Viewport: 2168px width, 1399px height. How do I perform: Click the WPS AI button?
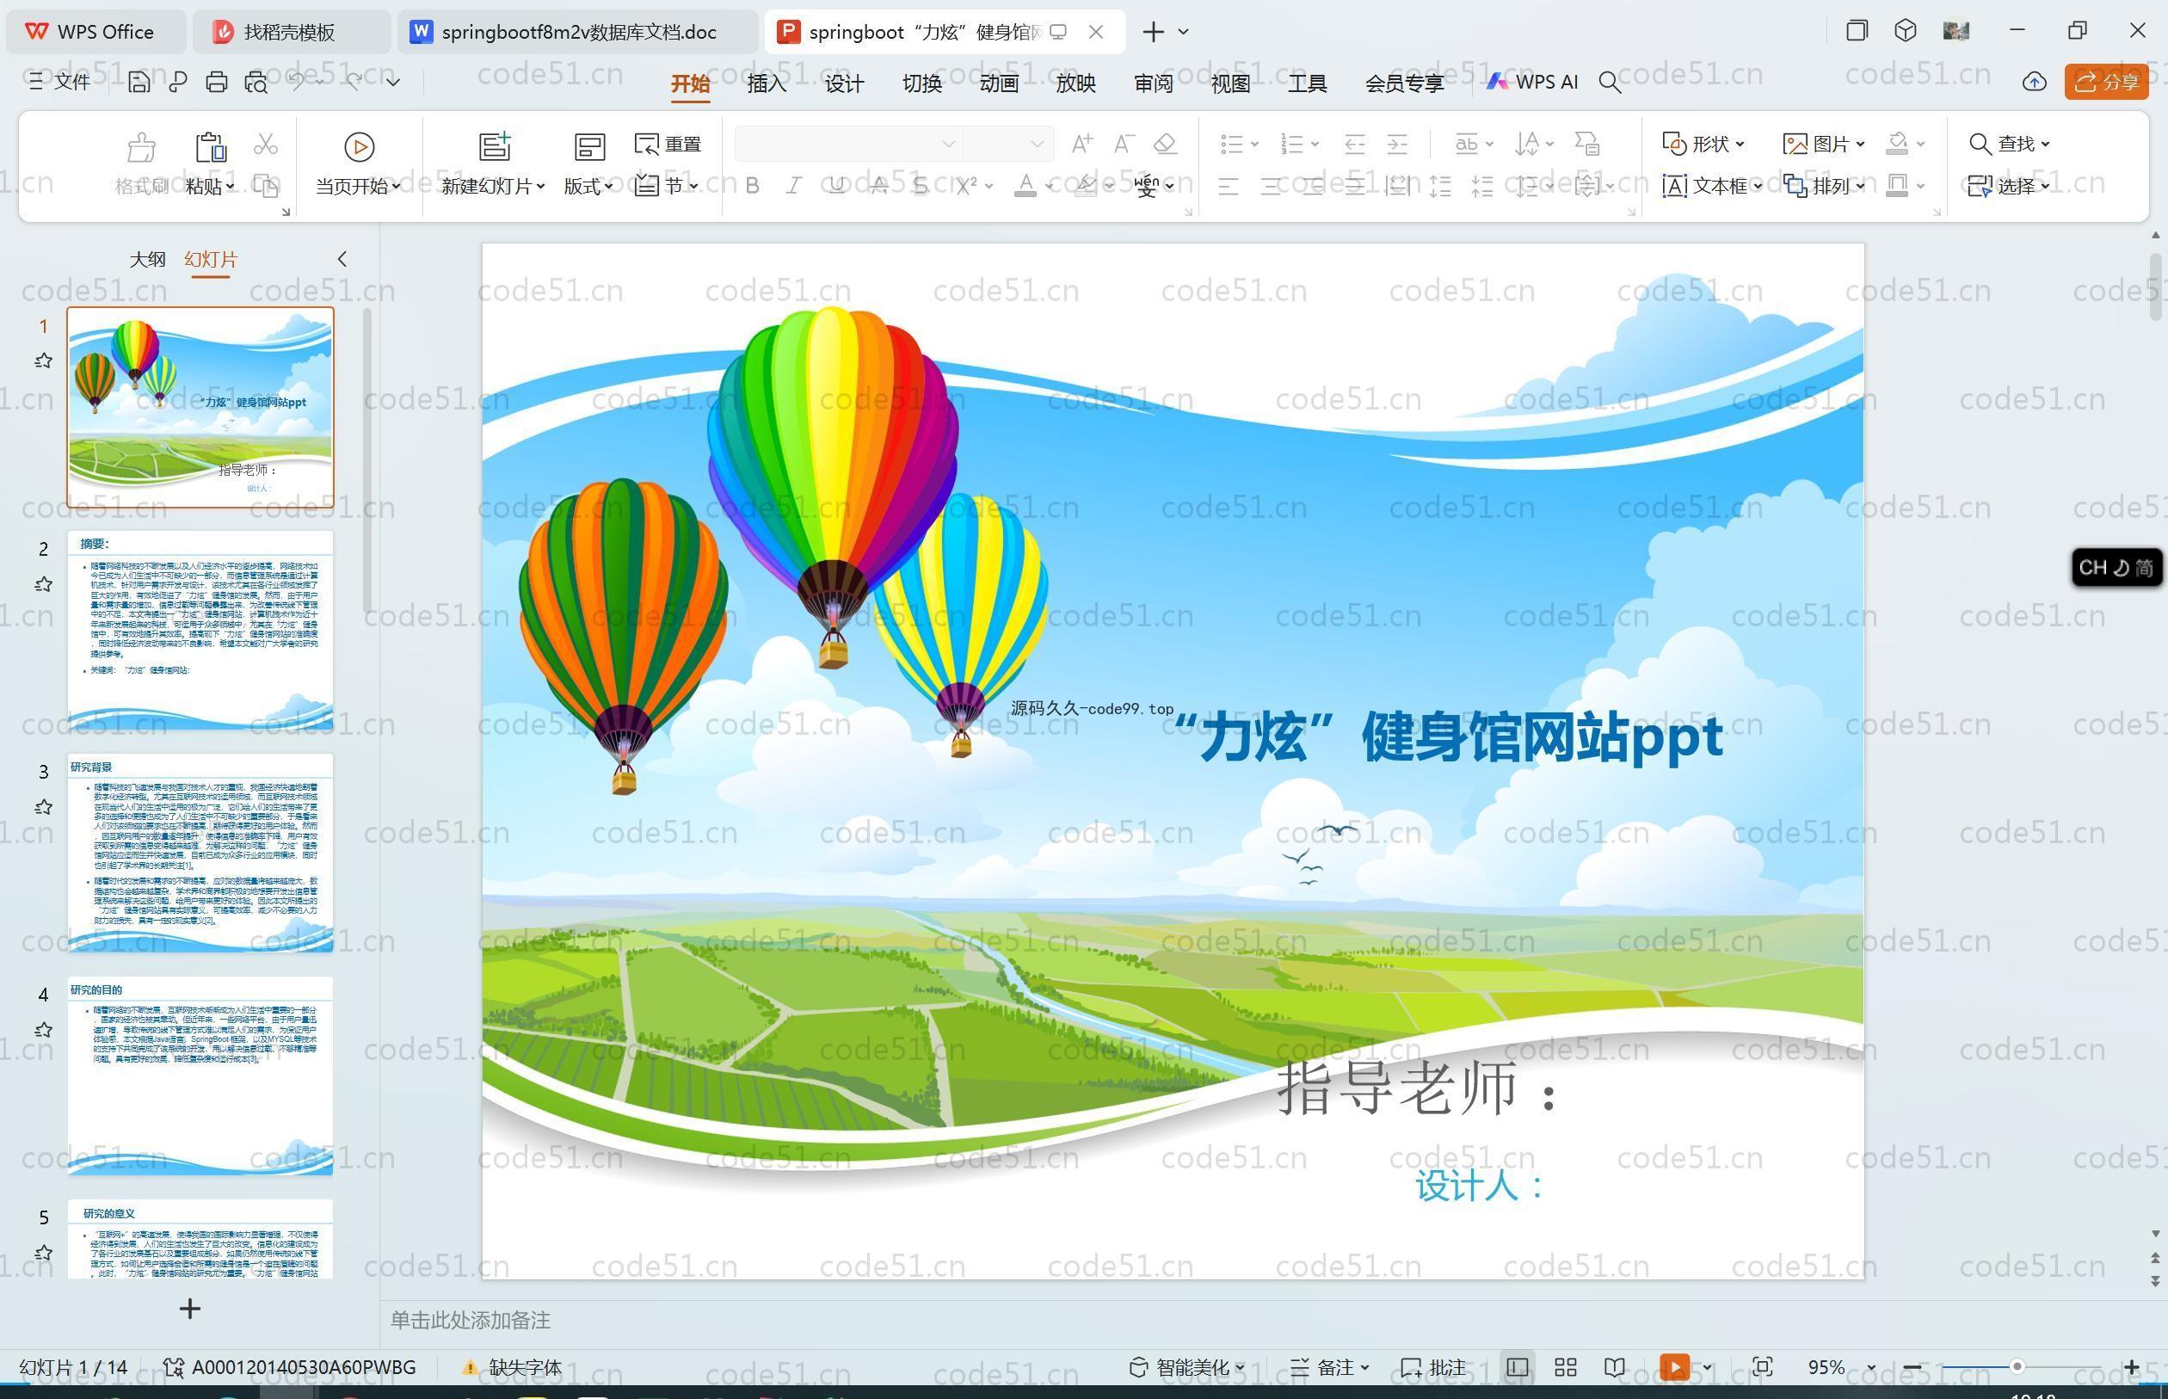1533,83
